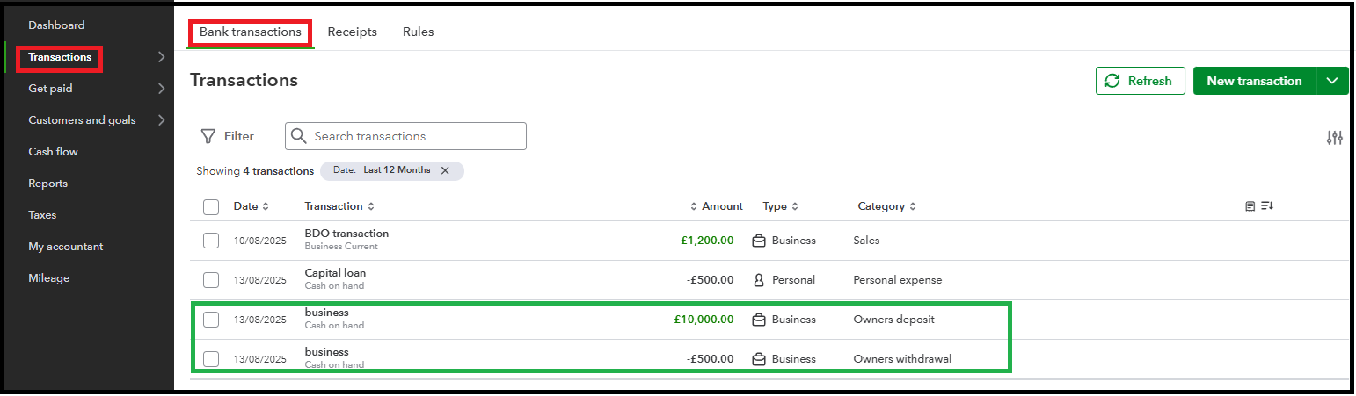Image resolution: width=1356 pixels, height=396 pixels.
Task: Open the table settings sliders icon
Action: pos(1334,137)
